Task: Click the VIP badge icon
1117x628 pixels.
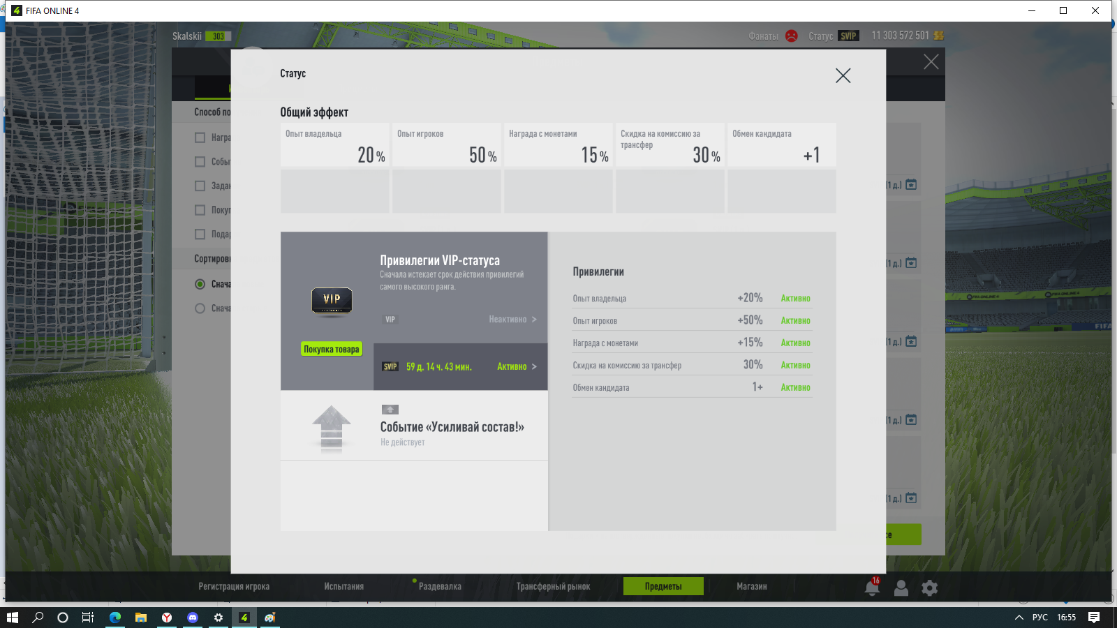Action: click(x=332, y=301)
